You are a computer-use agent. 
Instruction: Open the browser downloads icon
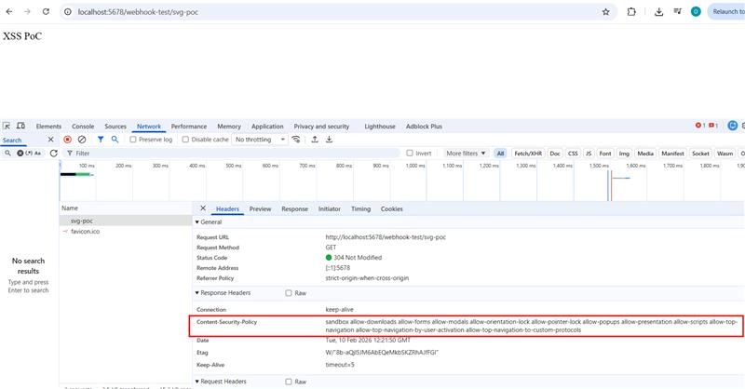[658, 12]
